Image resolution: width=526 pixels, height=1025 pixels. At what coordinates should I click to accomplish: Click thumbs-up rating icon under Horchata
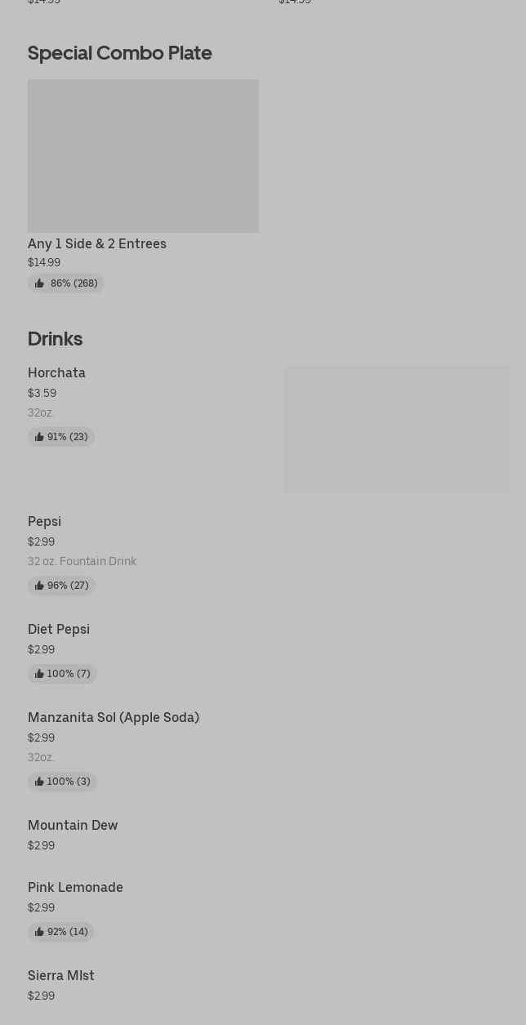coord(39,437)
